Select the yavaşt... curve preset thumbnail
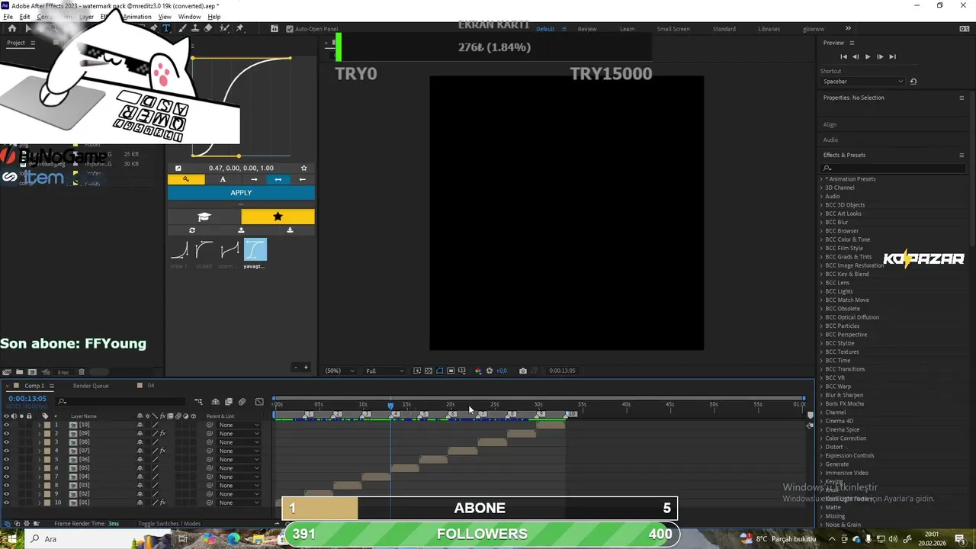The height and width of the screenshot is (549, 976). (255, 250)
